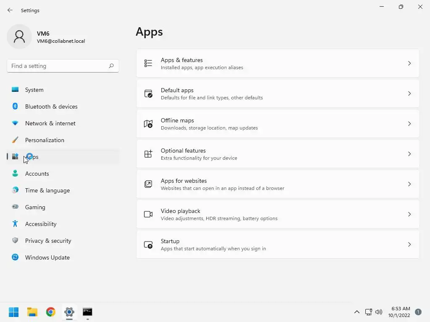Select Personalization in the sidebar
Viewport: 430px width, 322px height.
tap(45, 140)
